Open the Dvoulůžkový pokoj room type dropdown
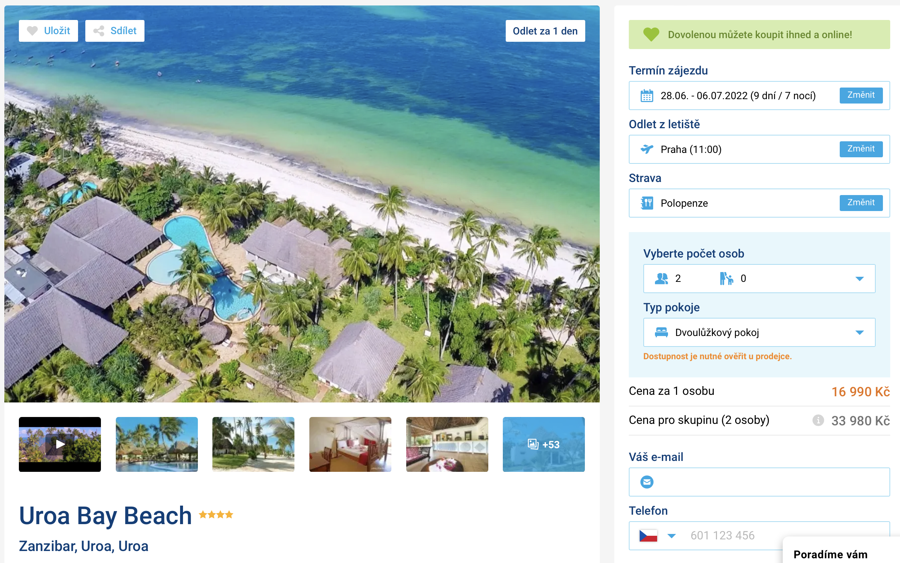This screenshot has width=900, height=563. 759,332
